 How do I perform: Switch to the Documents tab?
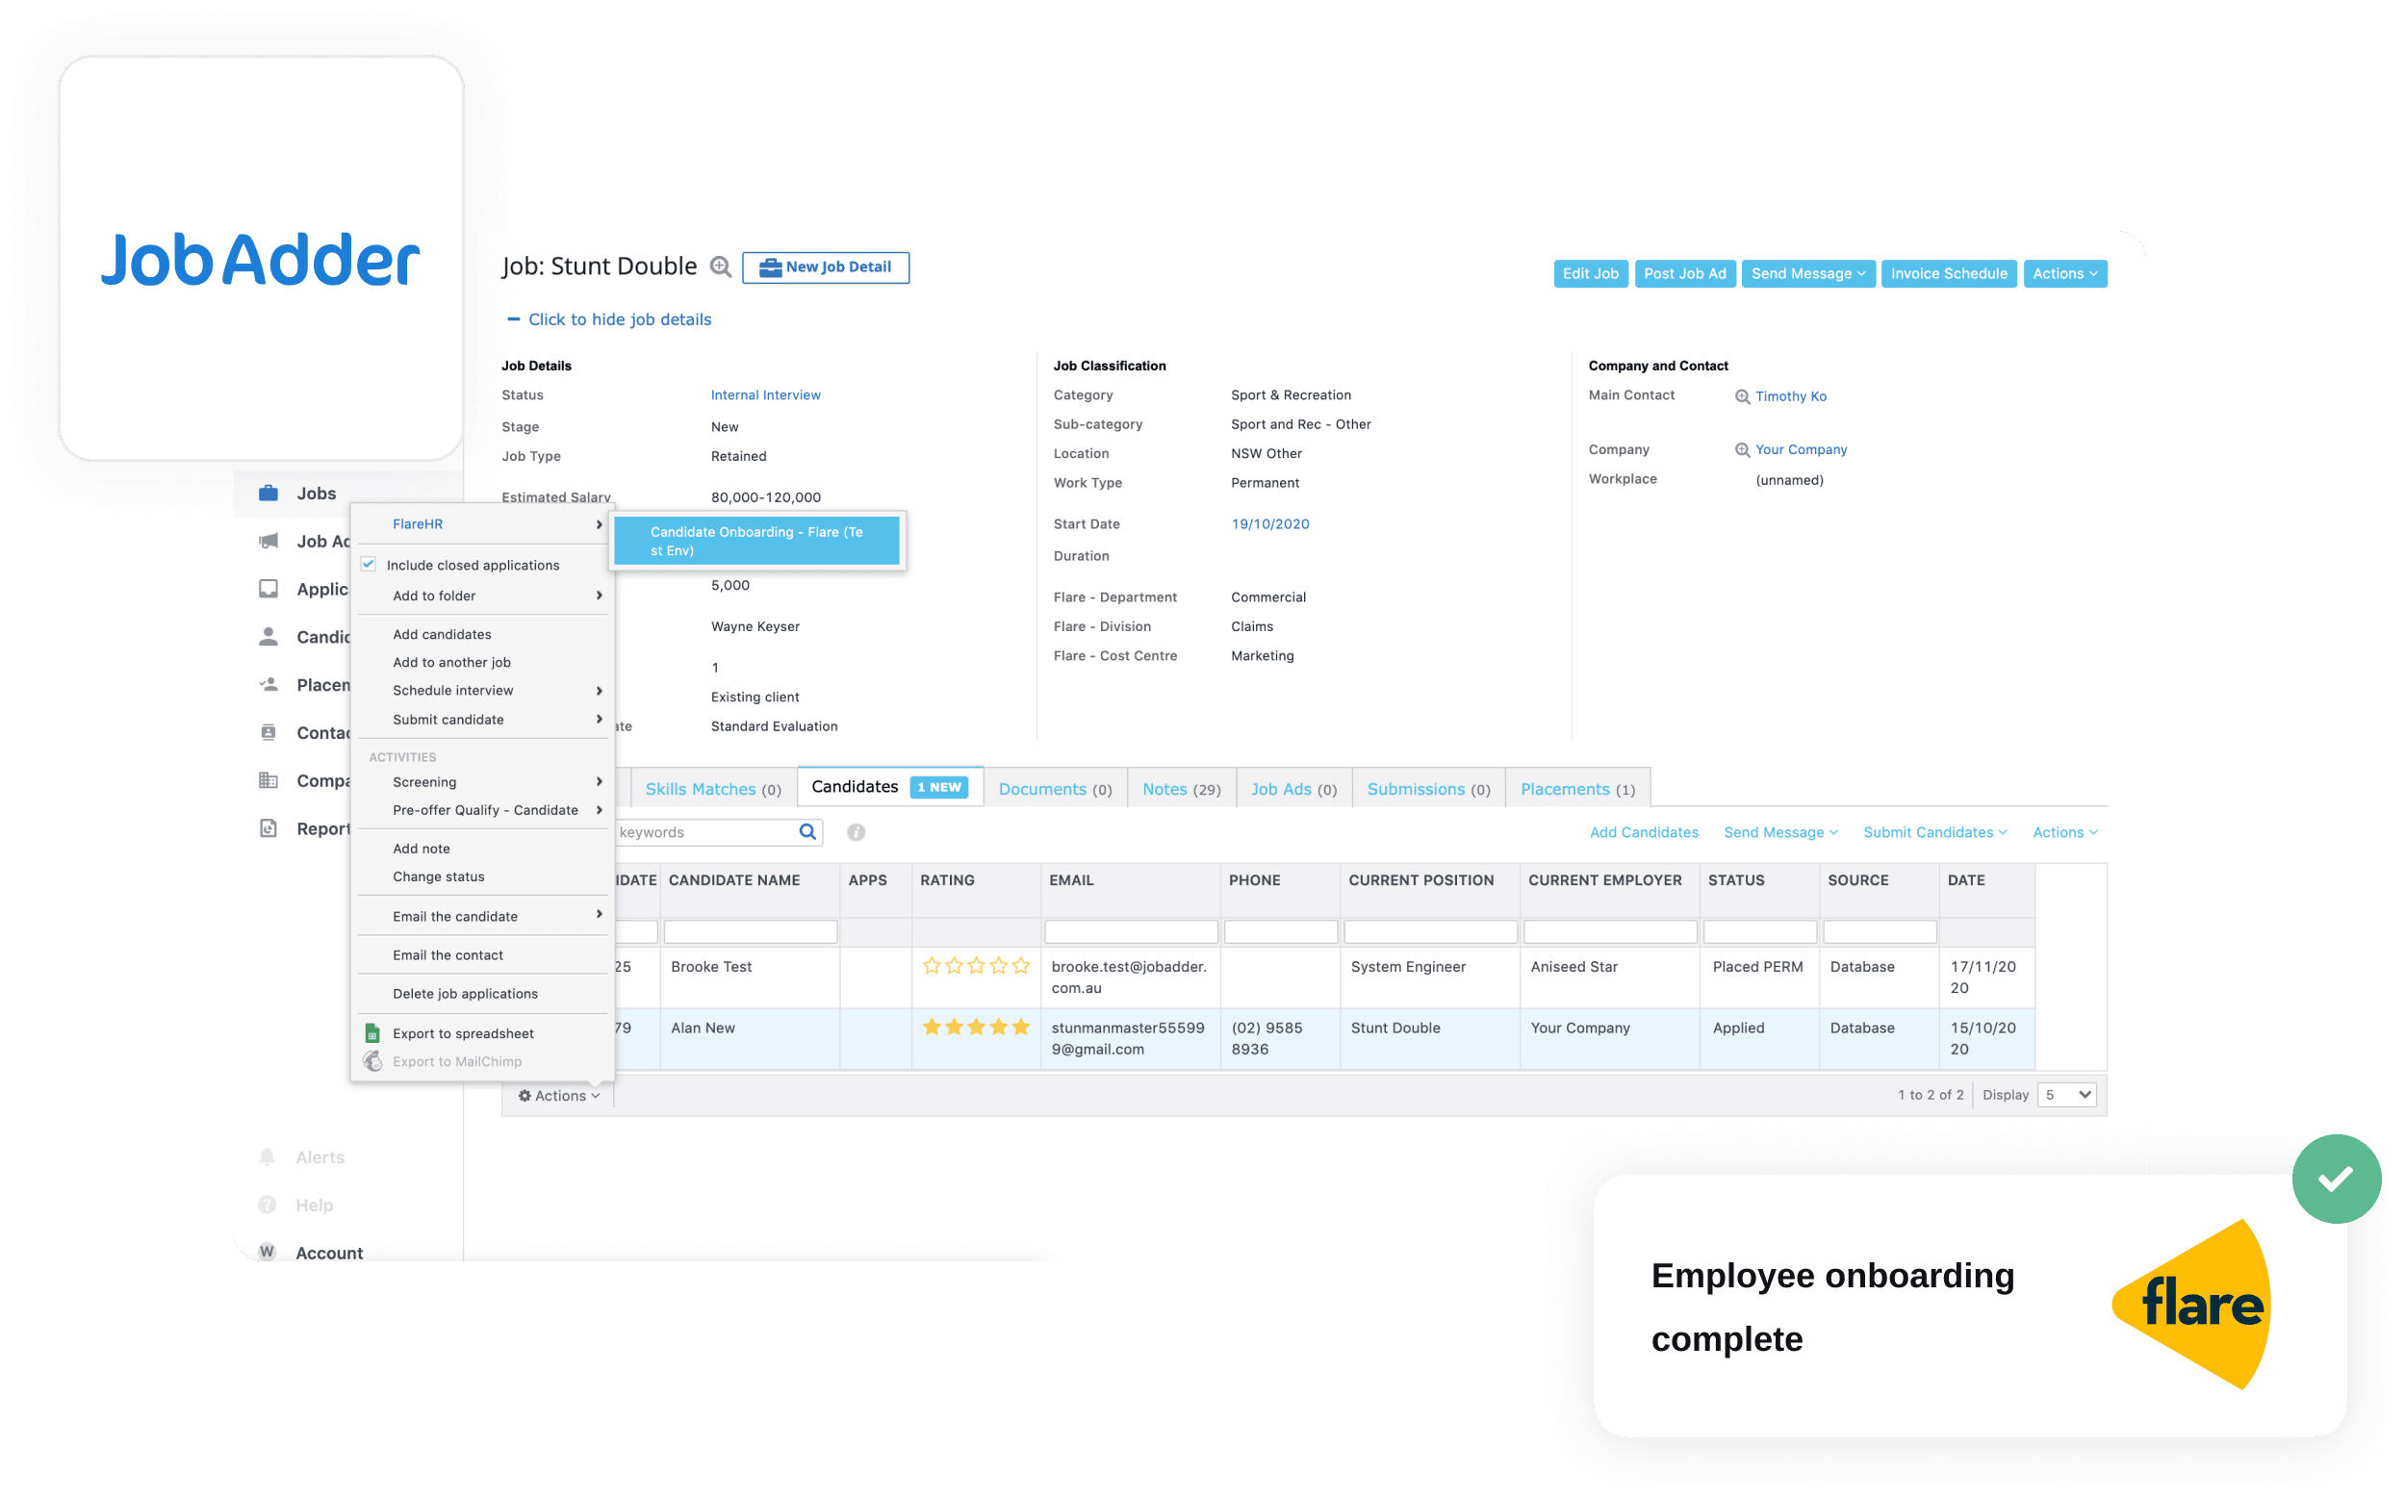pyautogui.click(x=1056, y=789)
